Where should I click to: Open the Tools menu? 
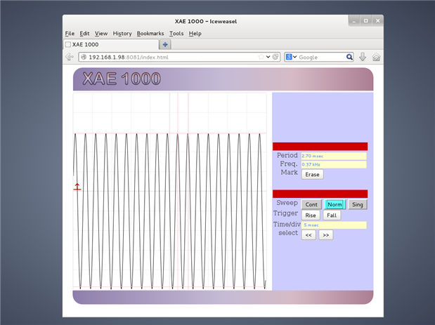[176, 34]
